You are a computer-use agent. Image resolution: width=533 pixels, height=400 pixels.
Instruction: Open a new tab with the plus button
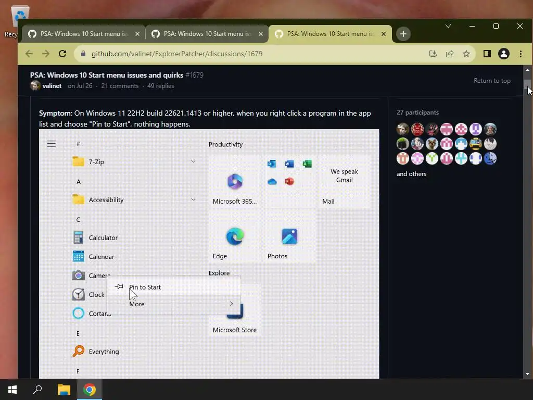click(x=403, y=34)
